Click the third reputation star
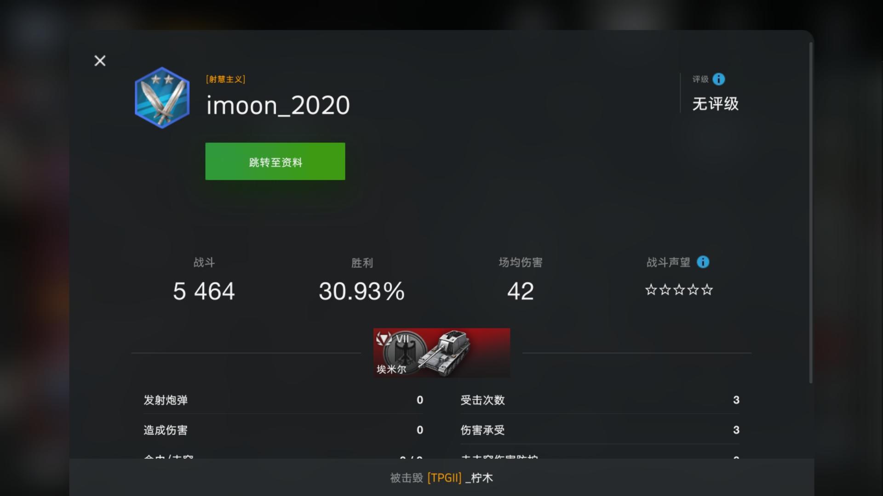The width and height of the screenshot is (883, 496). point(679,290)
